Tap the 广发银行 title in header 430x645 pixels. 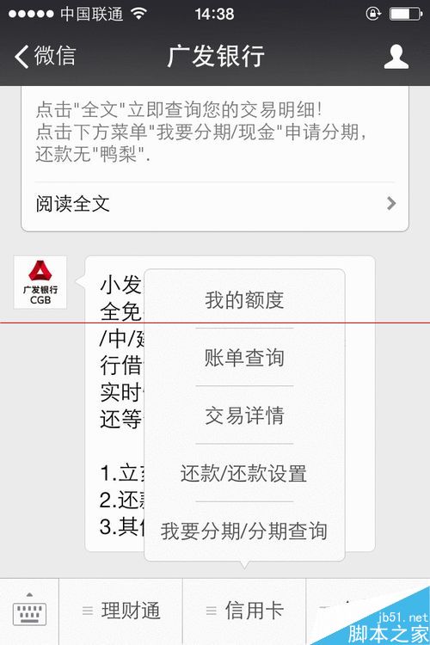coord(216,56)
